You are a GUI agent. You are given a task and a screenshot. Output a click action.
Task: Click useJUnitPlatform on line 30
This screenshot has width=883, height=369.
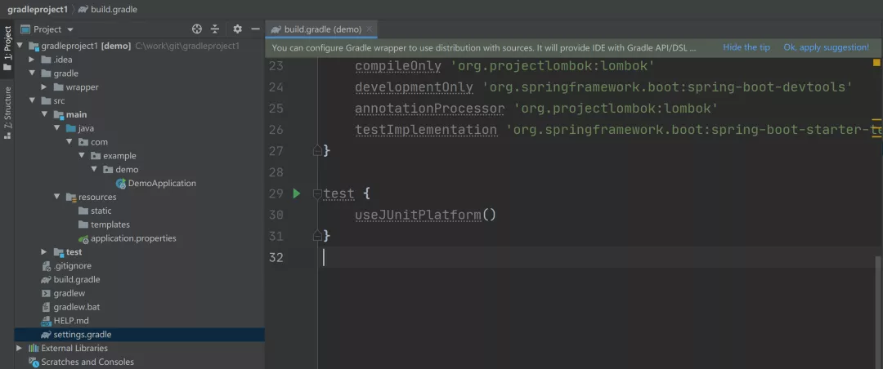pyautogui.click(x=418, y=215)
